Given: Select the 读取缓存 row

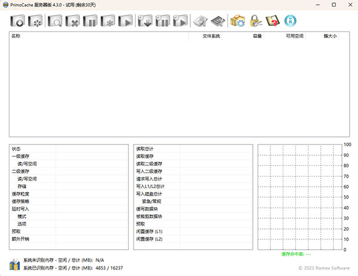Looking at the screenshot, I should (193, 156).
